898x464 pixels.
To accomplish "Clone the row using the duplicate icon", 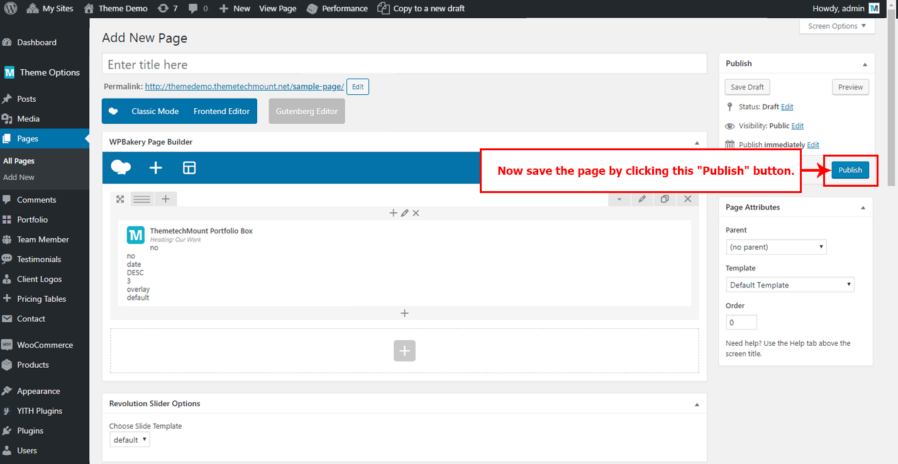I will pos(665,199).
